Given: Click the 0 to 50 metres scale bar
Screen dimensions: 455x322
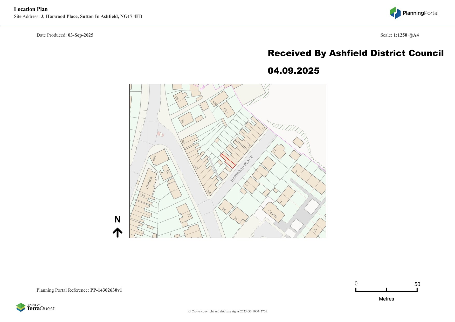Looking at the screenshot, I should coord(386,290).
